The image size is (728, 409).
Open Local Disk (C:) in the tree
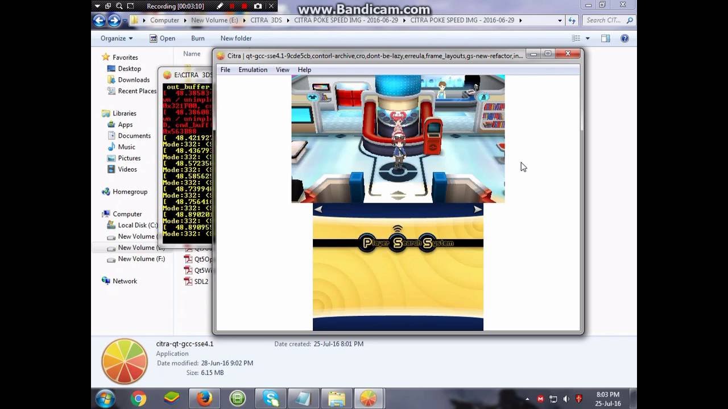137,226
